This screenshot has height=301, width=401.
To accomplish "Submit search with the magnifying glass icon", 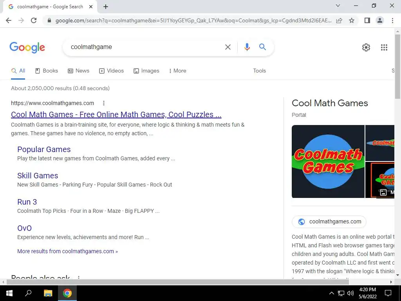I will click(x=262, y=47).
